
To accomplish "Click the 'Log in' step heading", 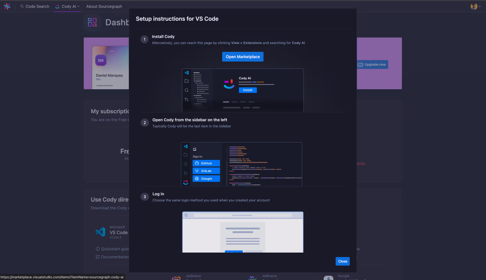I will tap(158, 194).
